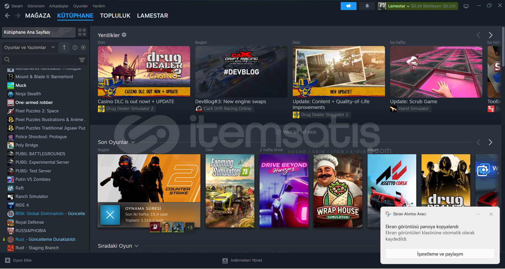Click the blue X stop button for Counter-Strike 2
The height and width of the screenshot is (269, 505).
point(110,215)
